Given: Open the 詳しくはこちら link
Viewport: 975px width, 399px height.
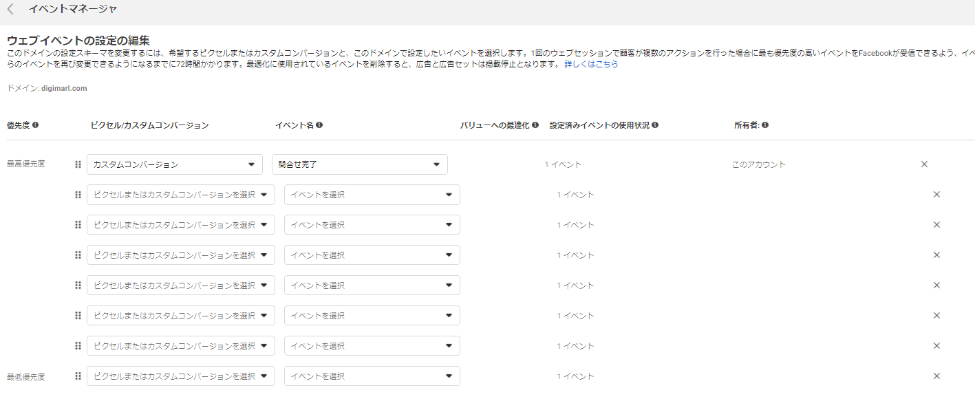Looking at the screenshot, I should (x=591, y=64).
